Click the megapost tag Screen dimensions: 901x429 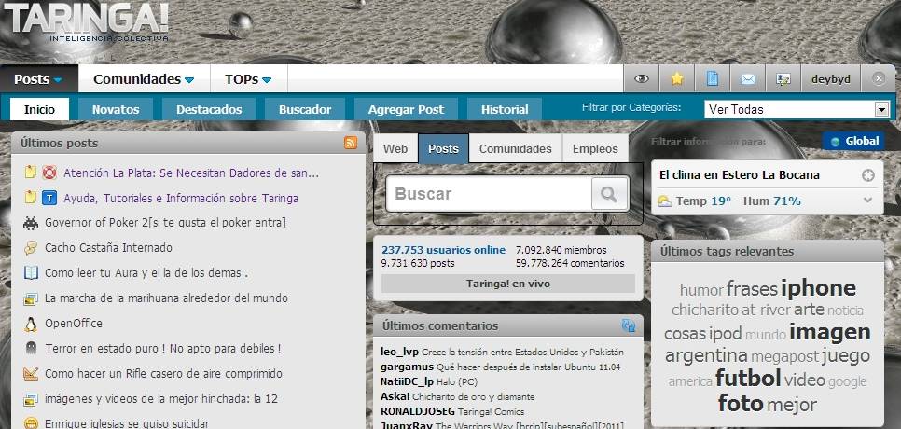[x=784, y=357]
